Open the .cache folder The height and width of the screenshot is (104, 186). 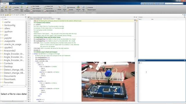[7, 22]
